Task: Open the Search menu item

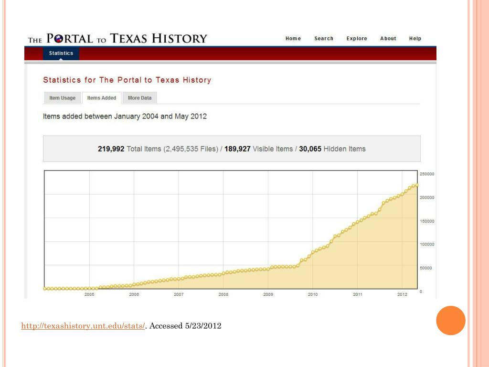Action: [324, 38]
